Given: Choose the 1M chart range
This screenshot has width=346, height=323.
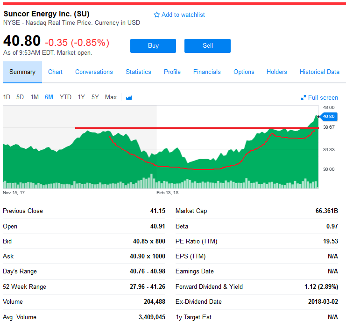Looking at the screenshot, I should [x=35, y=97].
